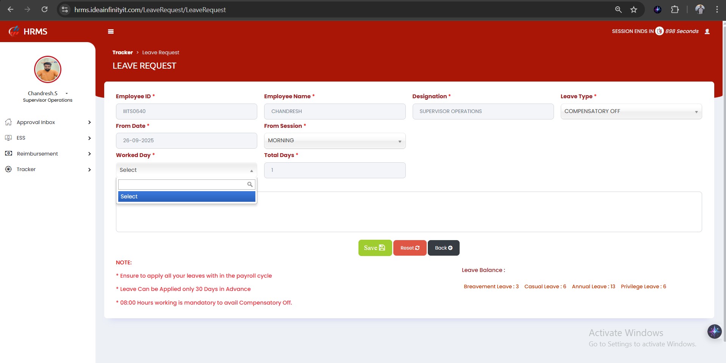Open the Chrome profile avatar

click(700, 9)
